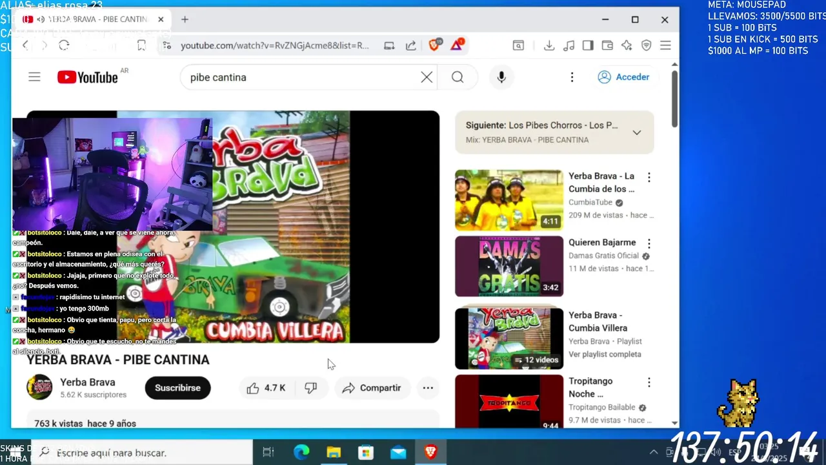Click the Suscribirse button
826x465 pixels.
pos(177,388)
